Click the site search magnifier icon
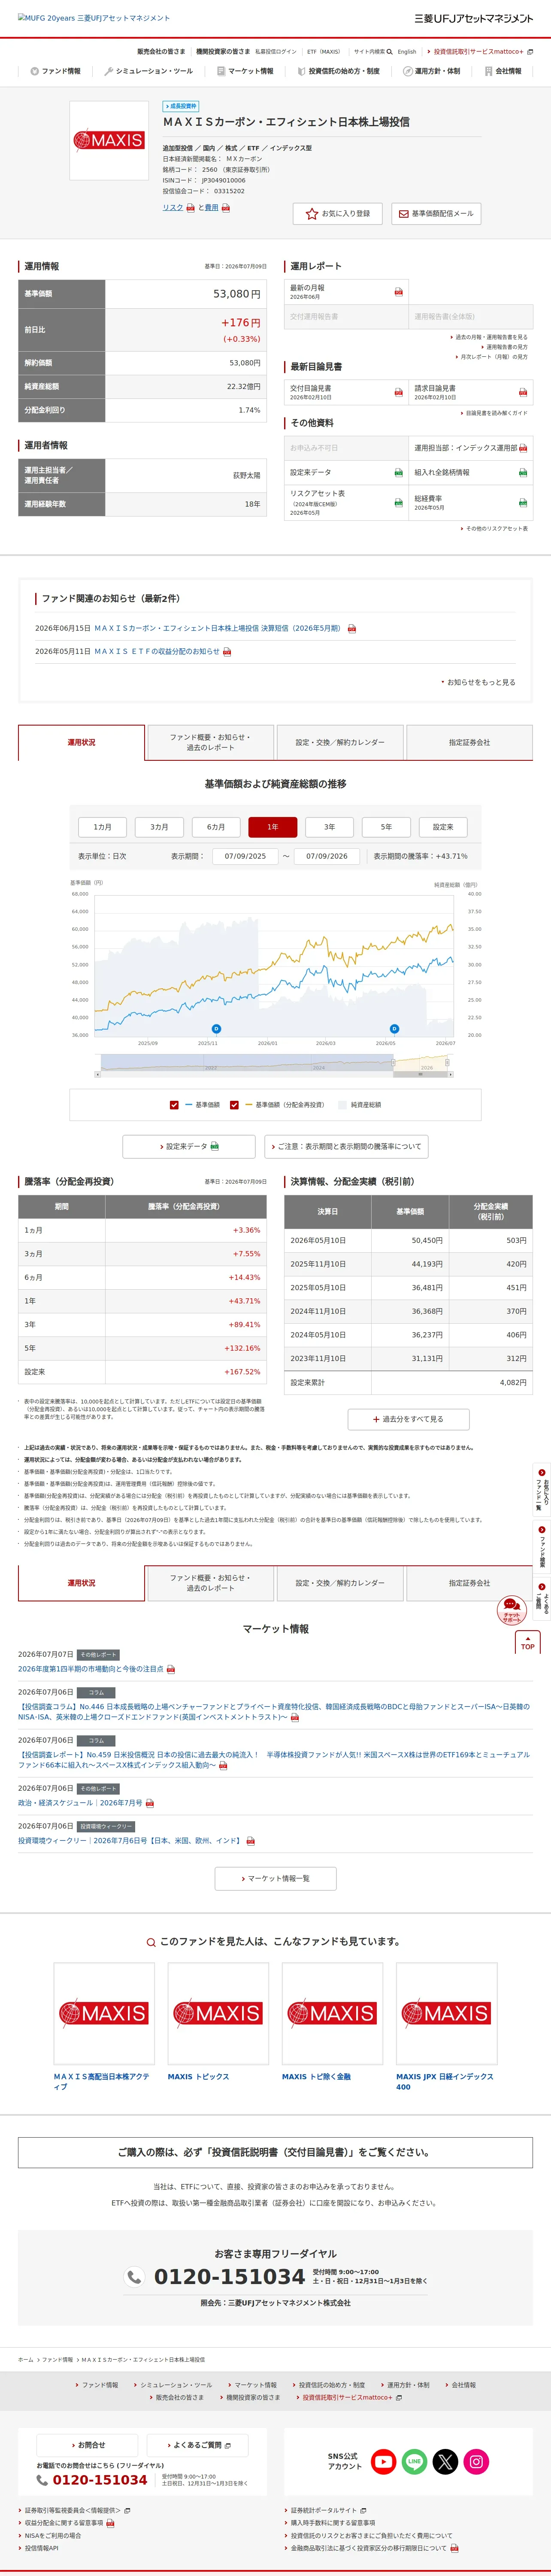551x2576 pixels. click(390, 51)
